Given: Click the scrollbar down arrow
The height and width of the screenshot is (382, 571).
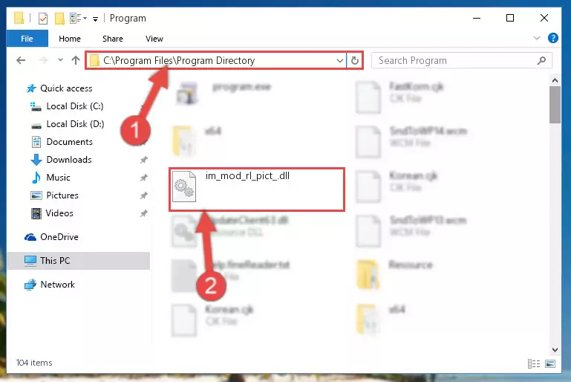Looking at the screenshot, I should pyautogui.click(x=555, y=350).
